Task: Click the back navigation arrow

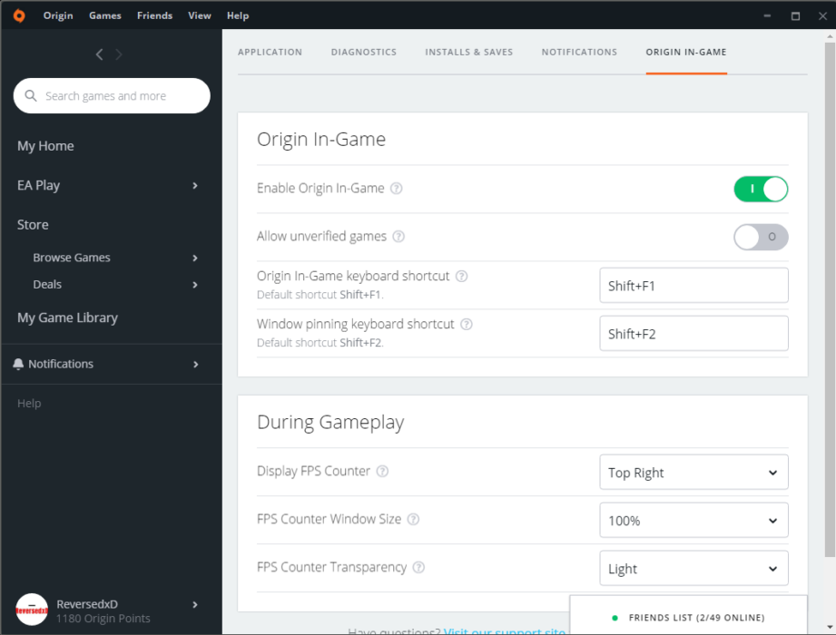Action: click(x=99, y=54)
